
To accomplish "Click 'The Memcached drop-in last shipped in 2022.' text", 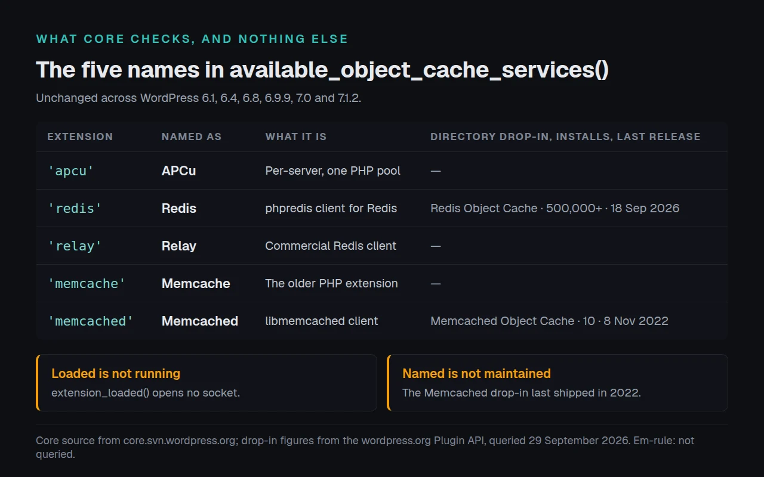I will [x=522, y=392].
